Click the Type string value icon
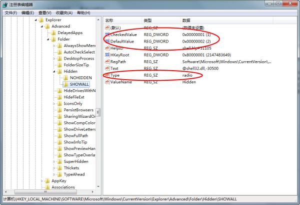This screenshot has width=300, height=205. [107, 75]
